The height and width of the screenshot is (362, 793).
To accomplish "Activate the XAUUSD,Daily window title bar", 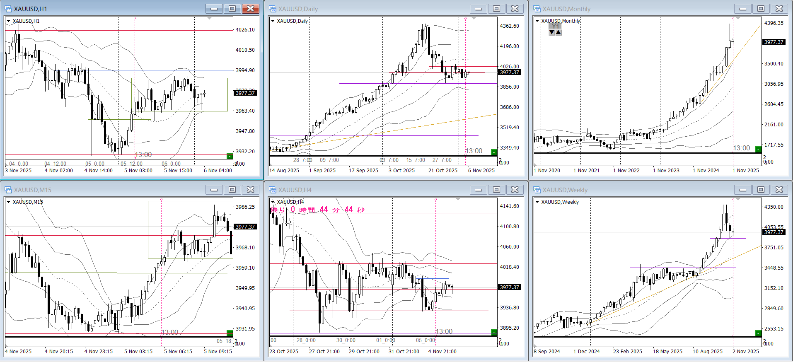I will click(373, 9).
